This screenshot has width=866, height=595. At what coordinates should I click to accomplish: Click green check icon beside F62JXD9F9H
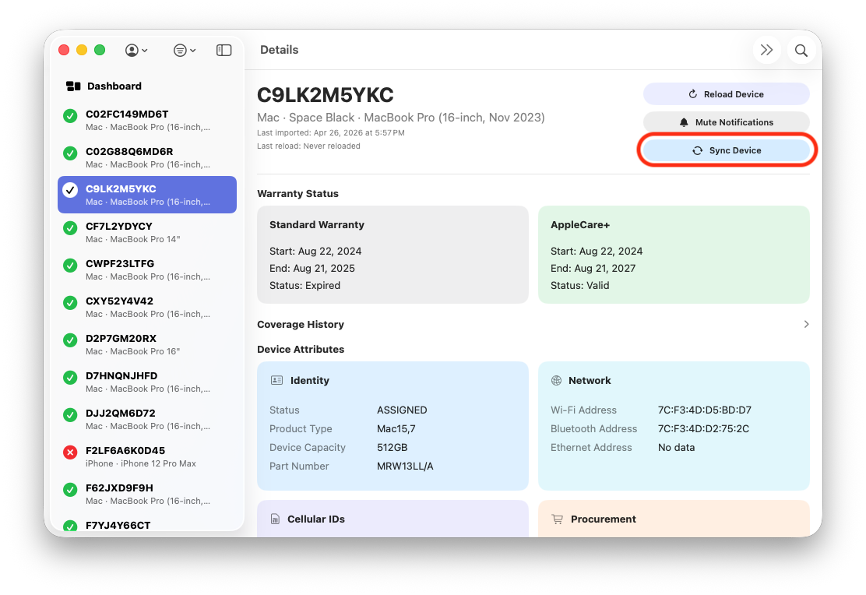click(x=70, y=490)
